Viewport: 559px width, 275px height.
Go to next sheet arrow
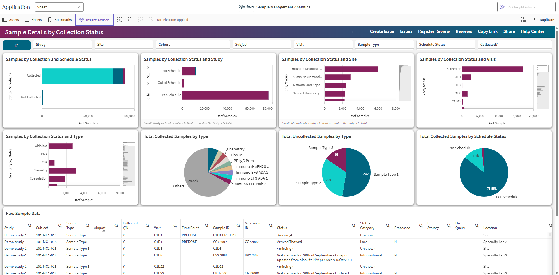(x=362, y=32)
